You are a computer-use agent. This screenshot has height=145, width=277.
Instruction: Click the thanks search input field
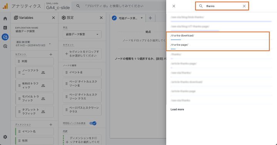click(222, 6)
